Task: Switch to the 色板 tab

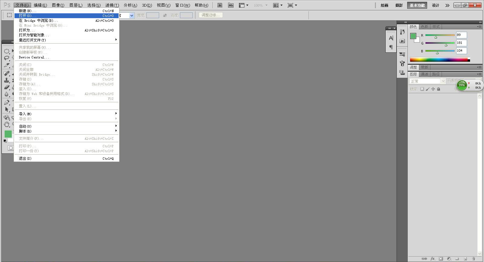Action: (424, 27)
